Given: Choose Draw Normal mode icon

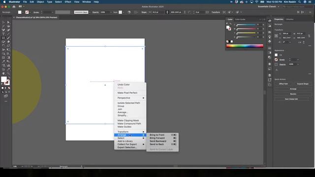Looking at the screenshot, I should pyautogui.click(x=2, y=92).
